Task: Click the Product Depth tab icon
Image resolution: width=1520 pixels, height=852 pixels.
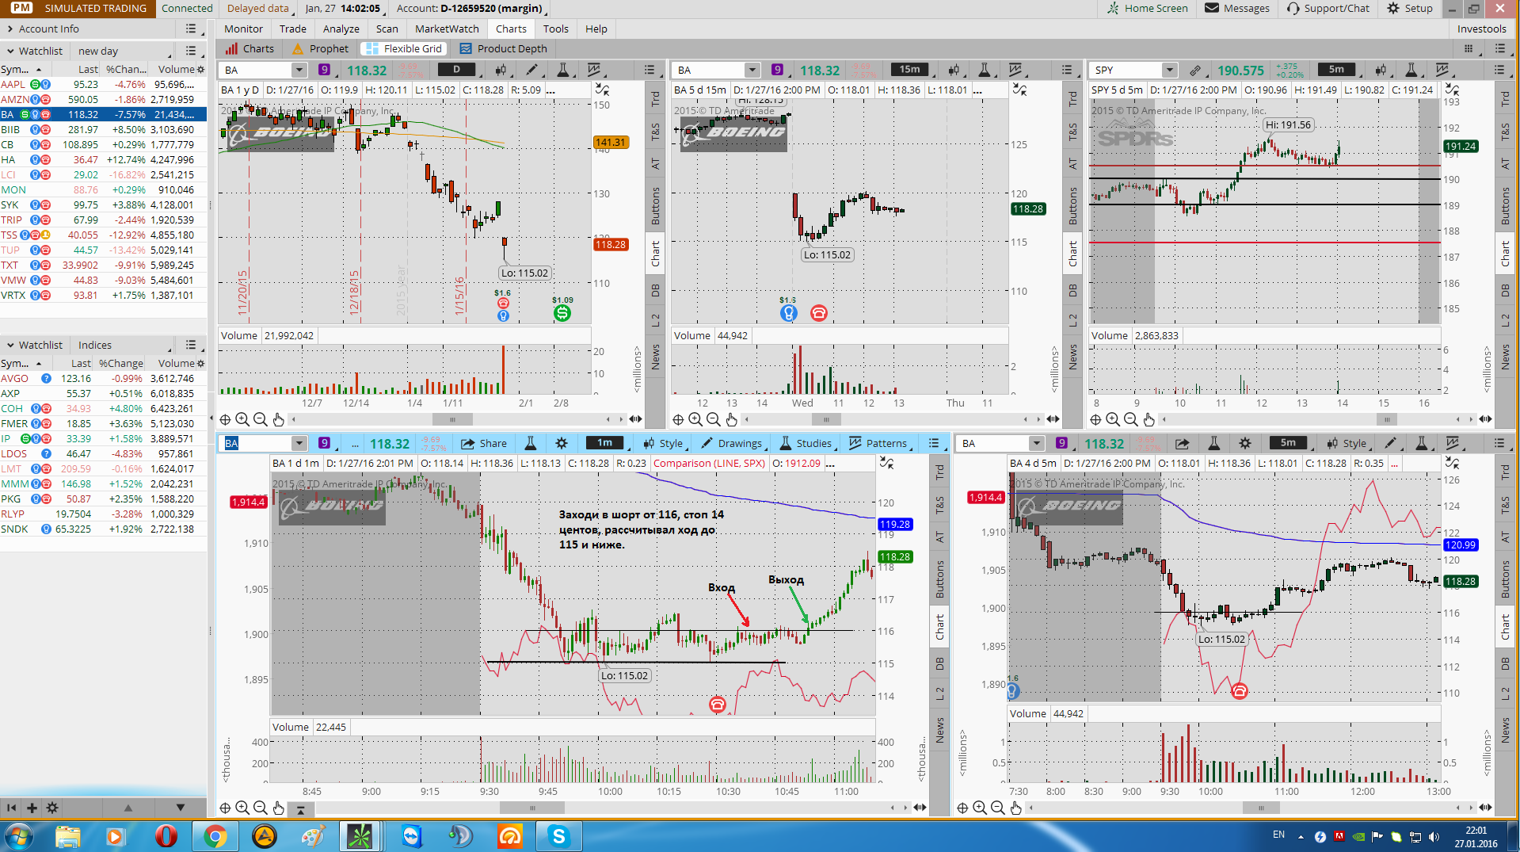Action: (466, 49)
